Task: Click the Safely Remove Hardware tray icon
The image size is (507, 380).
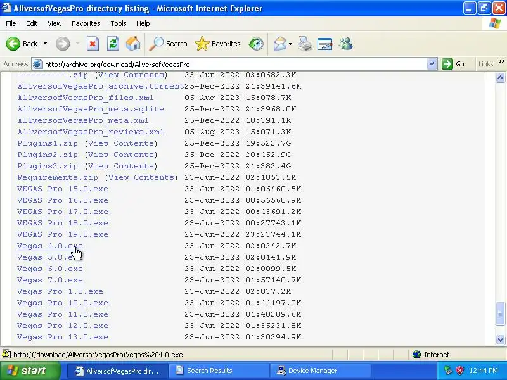Action: click(448, 370)
